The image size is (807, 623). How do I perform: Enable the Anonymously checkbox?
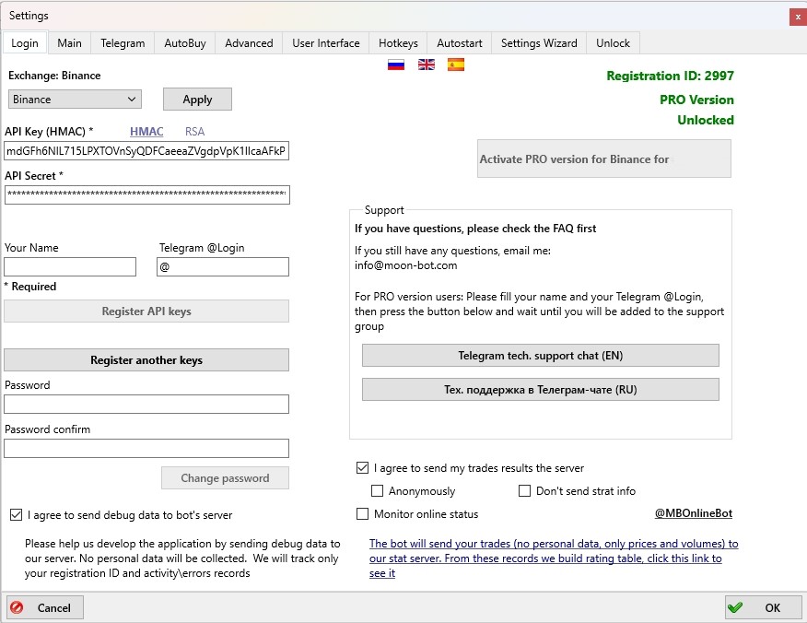click(x=377, y=491)
